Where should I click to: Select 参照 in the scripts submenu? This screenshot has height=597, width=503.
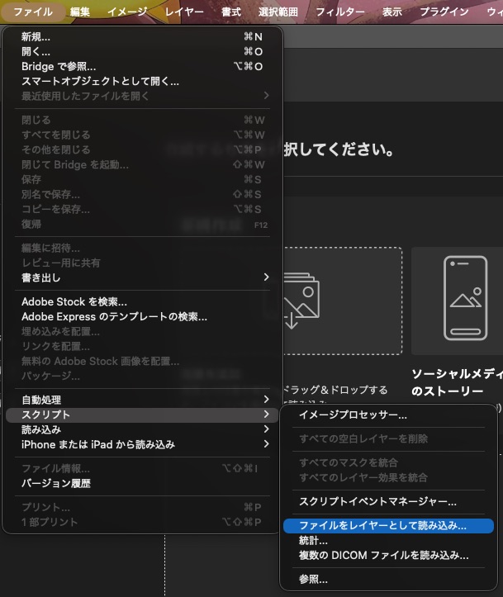click(313, 580)
